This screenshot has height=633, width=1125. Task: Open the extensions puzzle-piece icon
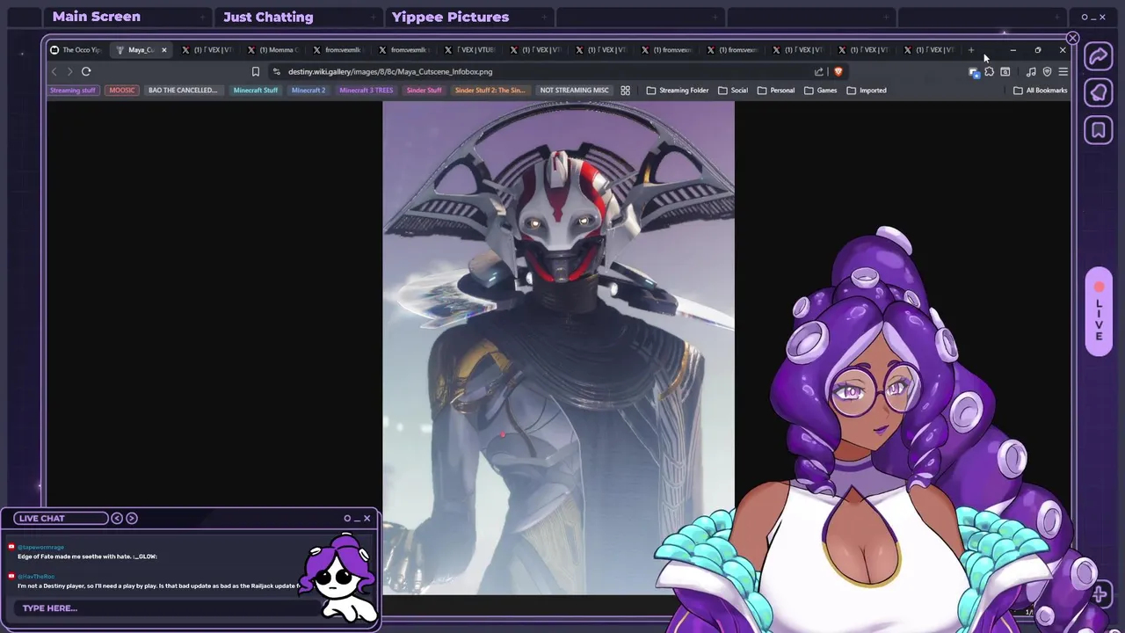pyautogui.click(x=990, y=72)
